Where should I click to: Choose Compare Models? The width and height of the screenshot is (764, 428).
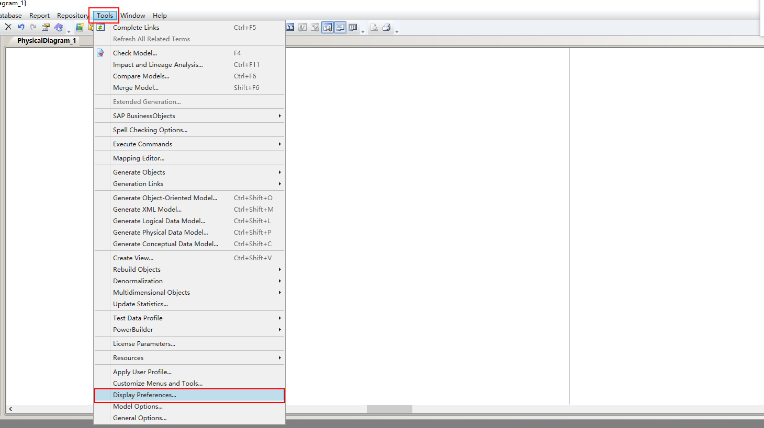point(189,76)
